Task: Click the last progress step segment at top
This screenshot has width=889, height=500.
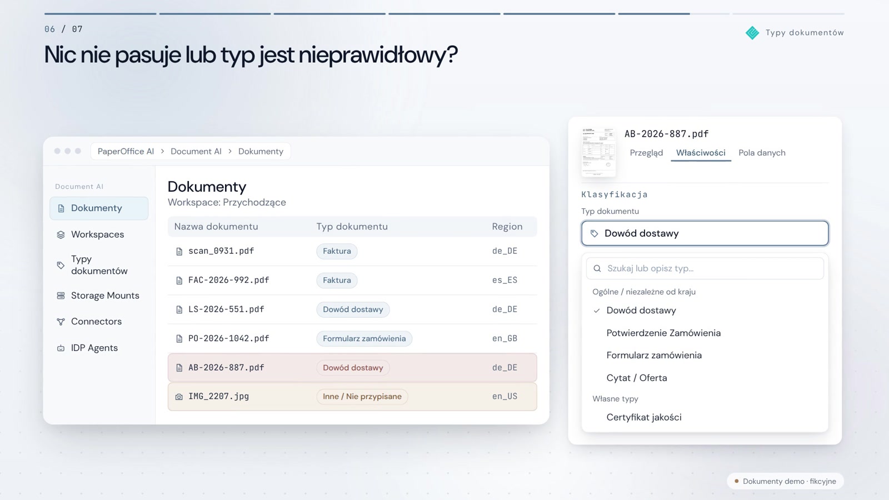Action: point(788,13)
